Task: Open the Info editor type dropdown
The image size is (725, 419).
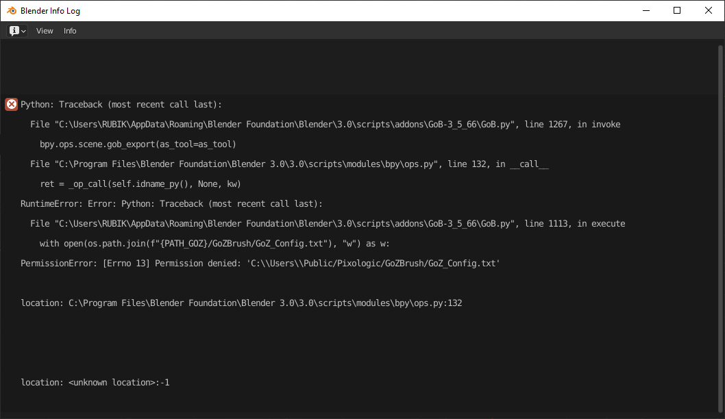Action: pyautogui.click(x=18, y=31)
